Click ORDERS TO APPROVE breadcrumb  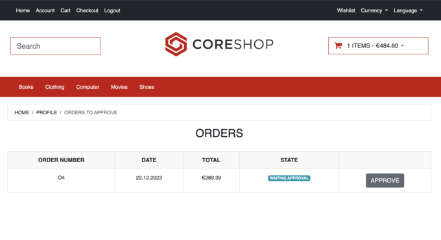[x=91, y=113]
